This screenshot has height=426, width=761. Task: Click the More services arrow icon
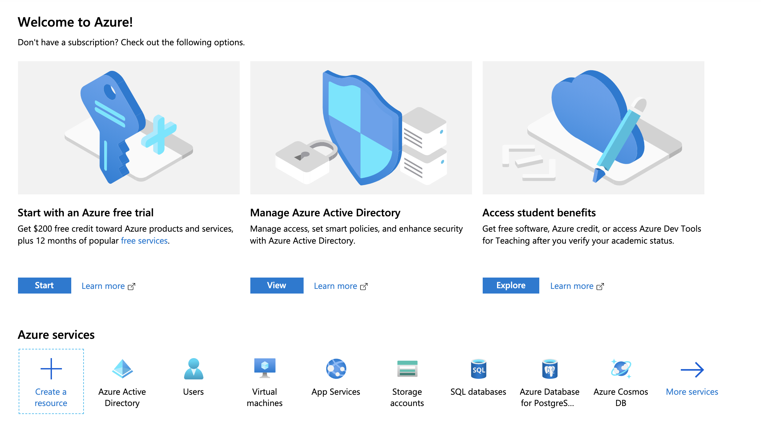click(x=692, y=369)
